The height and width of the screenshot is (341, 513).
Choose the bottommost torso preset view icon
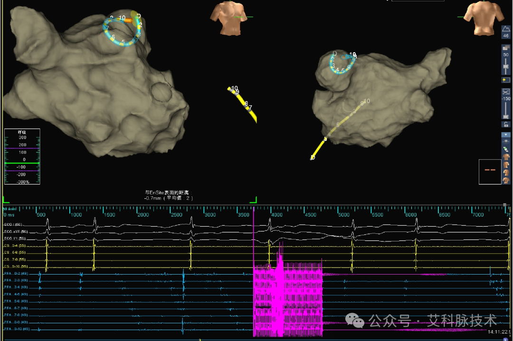click(x=506, y=180)
